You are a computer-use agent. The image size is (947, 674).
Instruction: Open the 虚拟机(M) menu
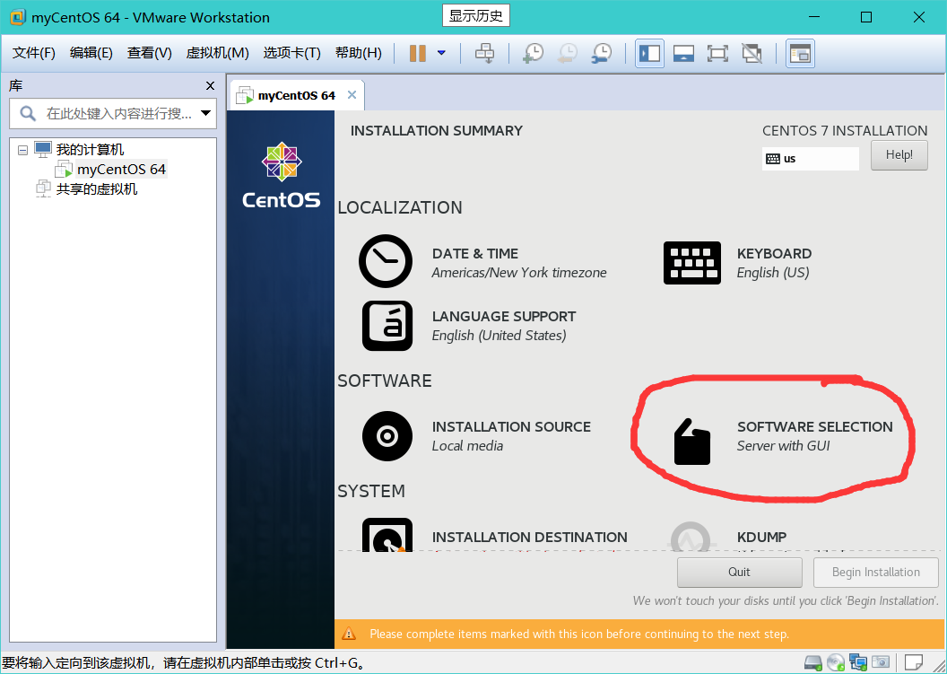click(x=217, y=53)
